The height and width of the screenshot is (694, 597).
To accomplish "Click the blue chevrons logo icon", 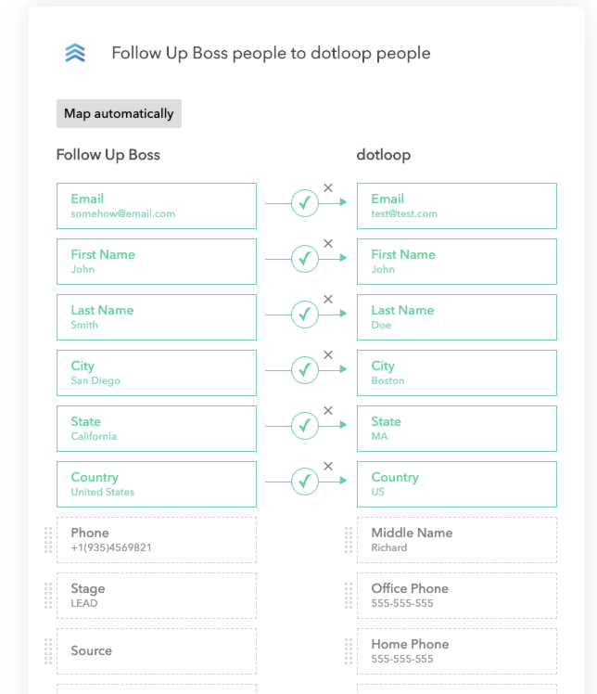I will 75,54.
